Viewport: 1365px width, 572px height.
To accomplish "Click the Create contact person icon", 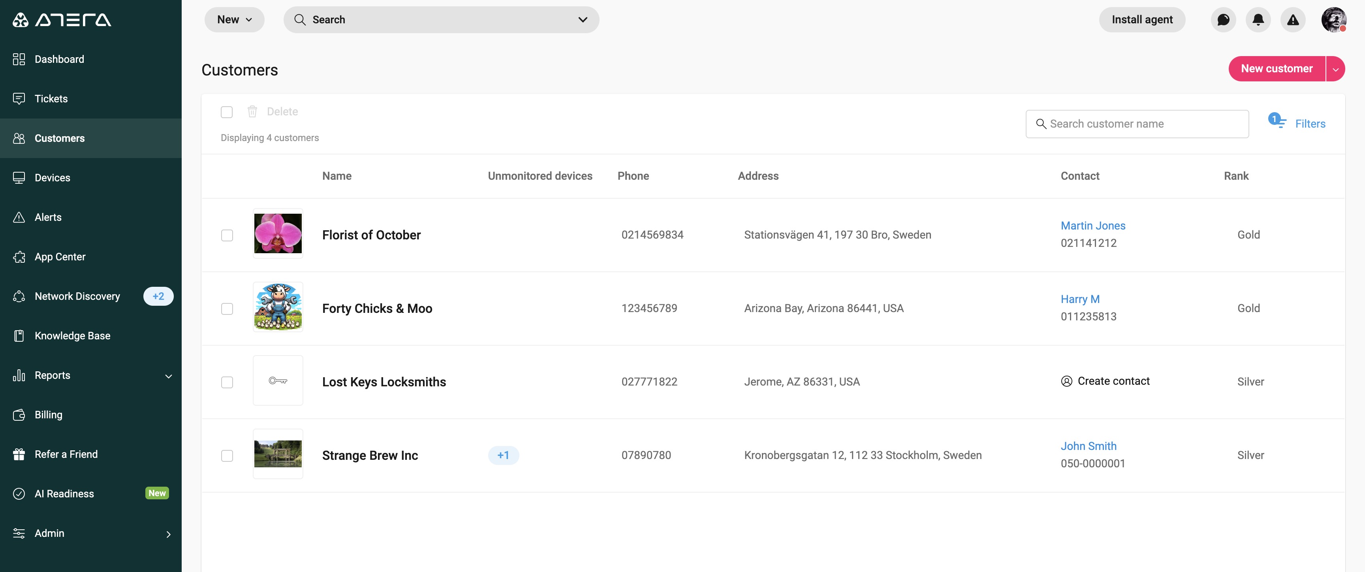I will coord(1067,381).
